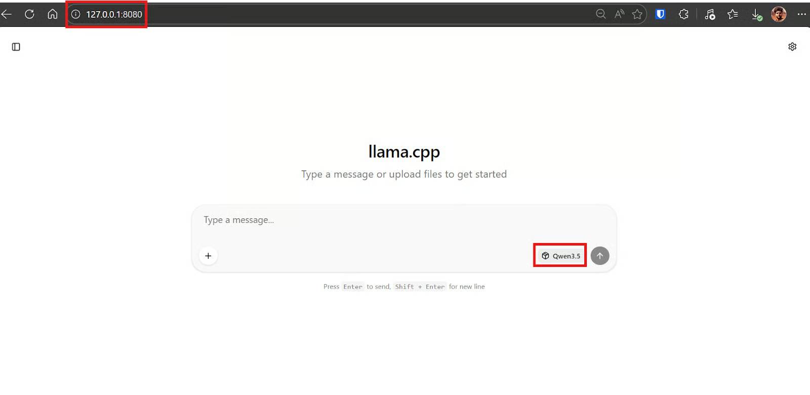
Task: Attach files using the plus button
Action: tap(208, 256)
